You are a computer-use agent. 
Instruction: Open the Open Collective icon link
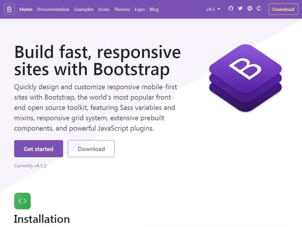tap(259, 8)
